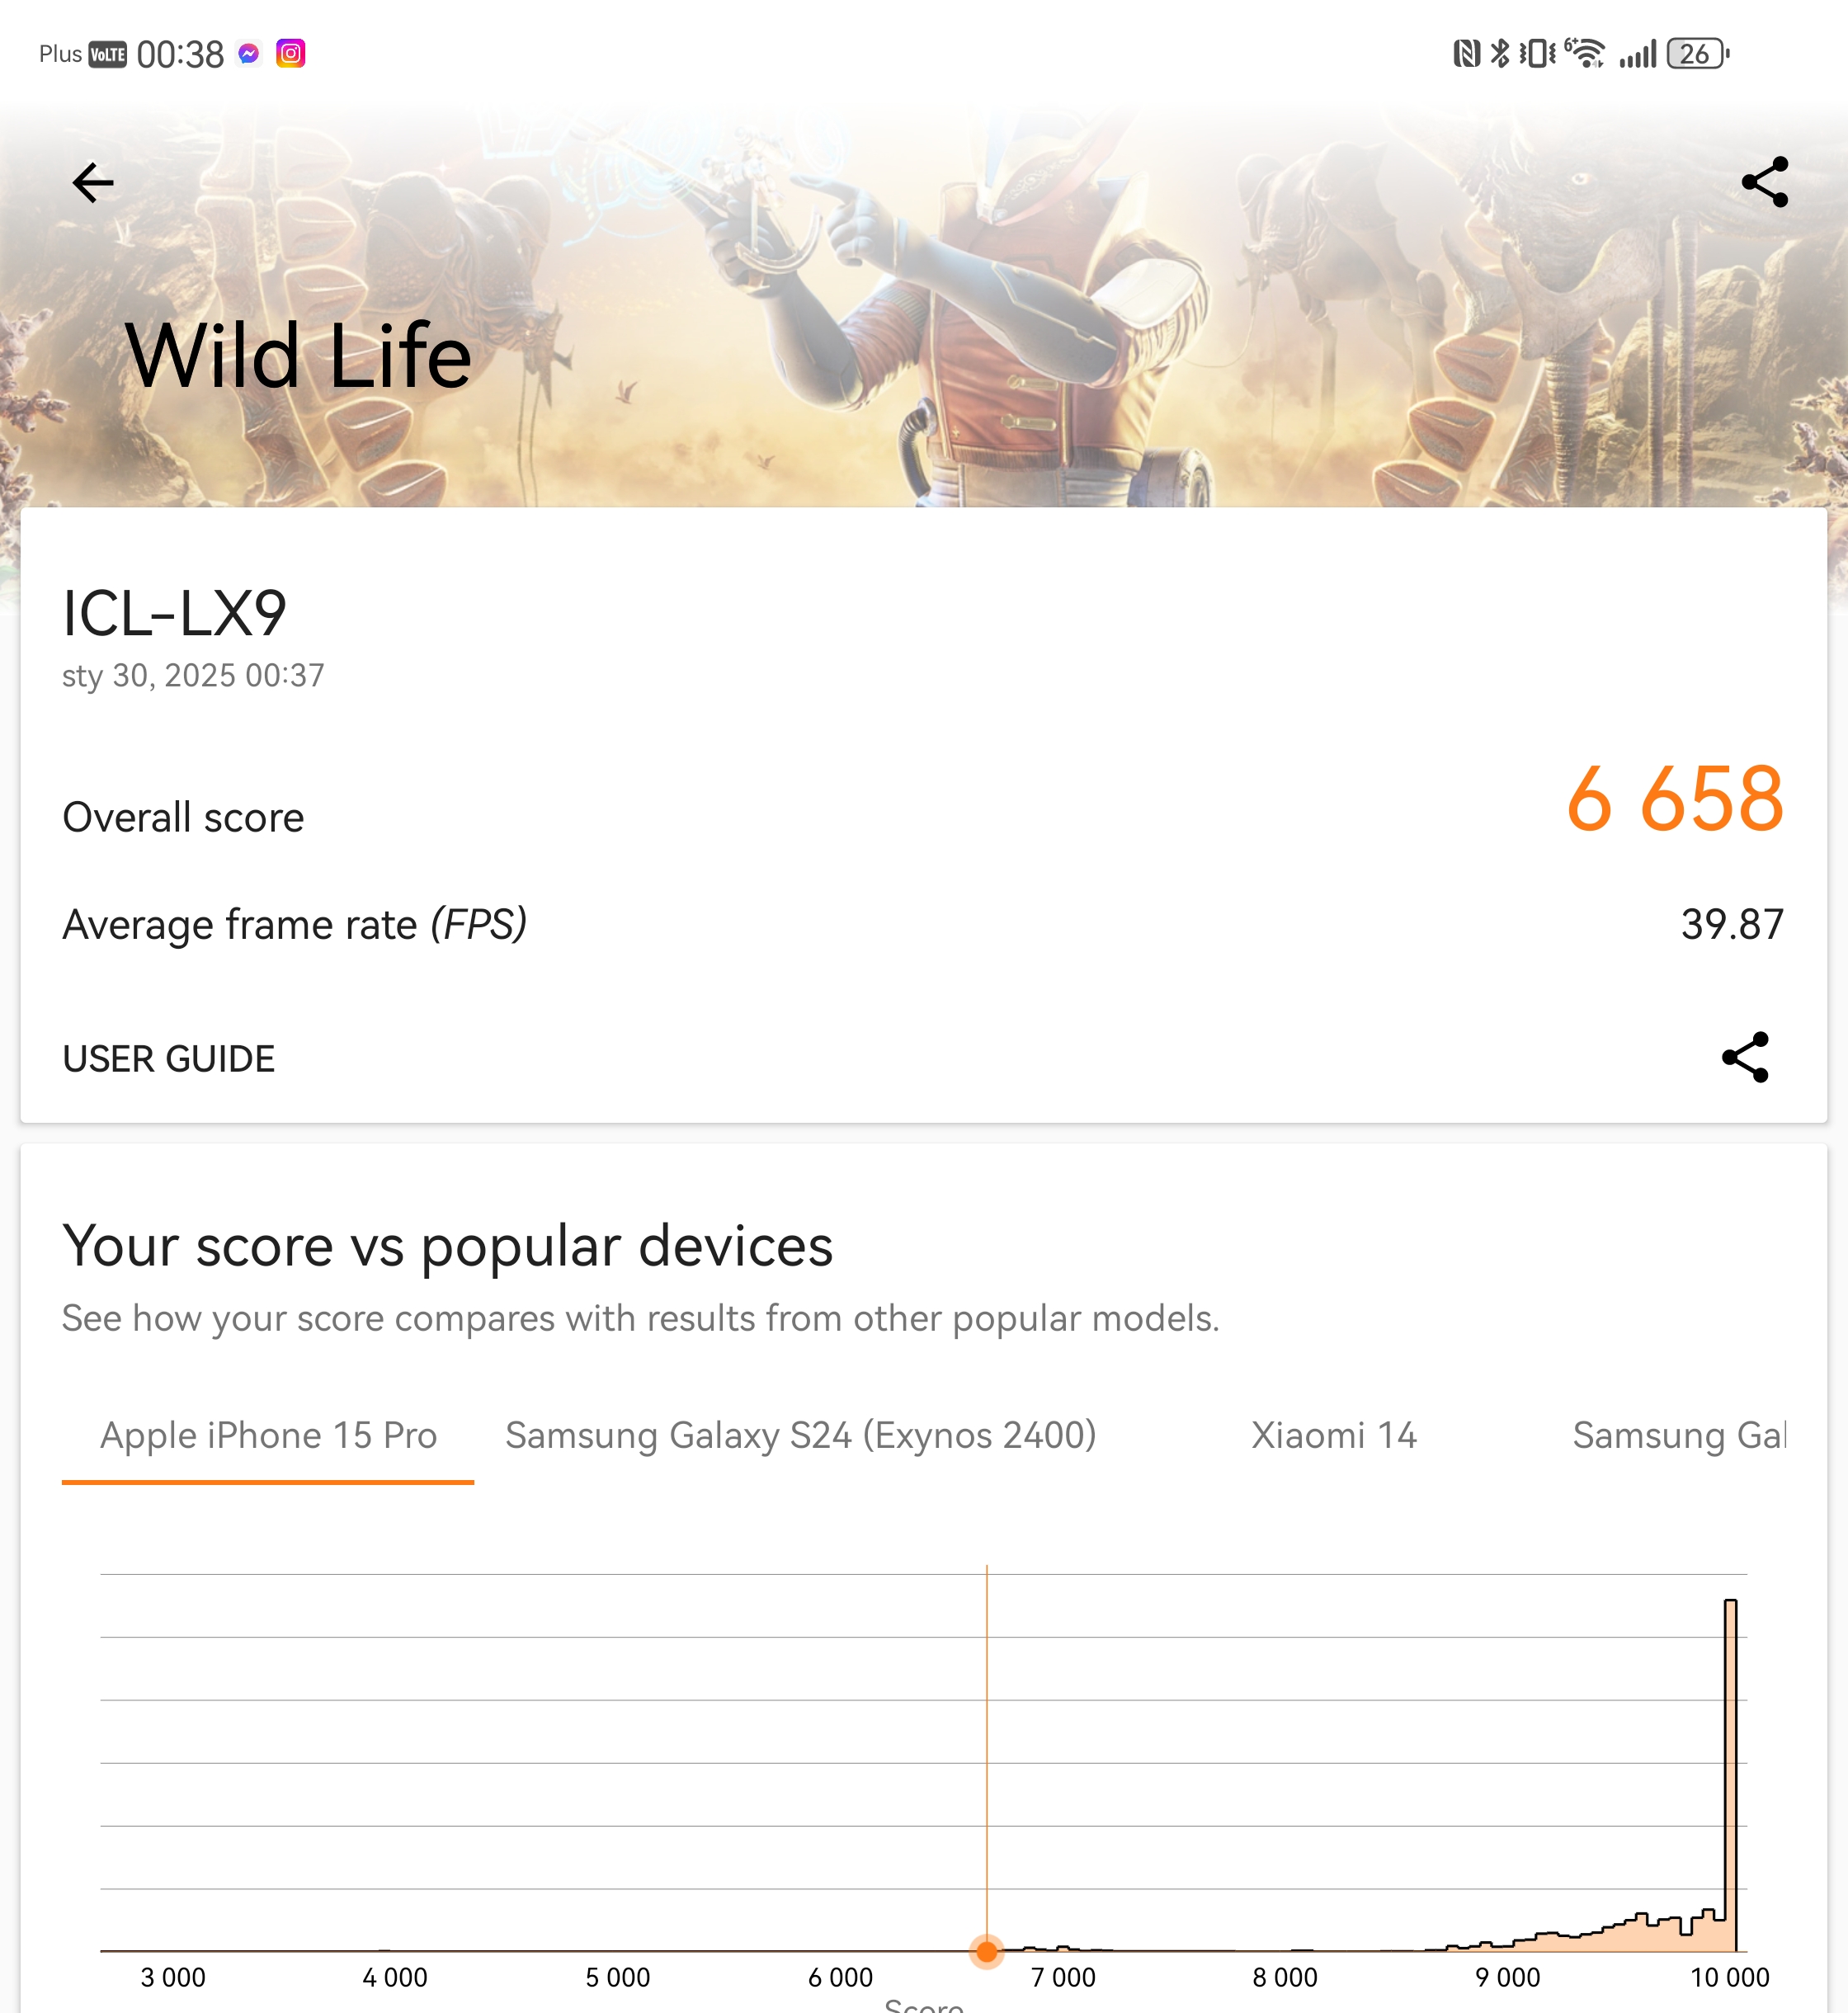Tap the Wild Life title banner
Screen dimensions: 1848x2013
tap(298, 355)
